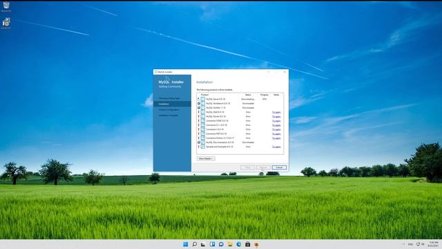Screen dimensions: 442x249
Task: Select the Connector/Python row name
Action: (220, 138)
